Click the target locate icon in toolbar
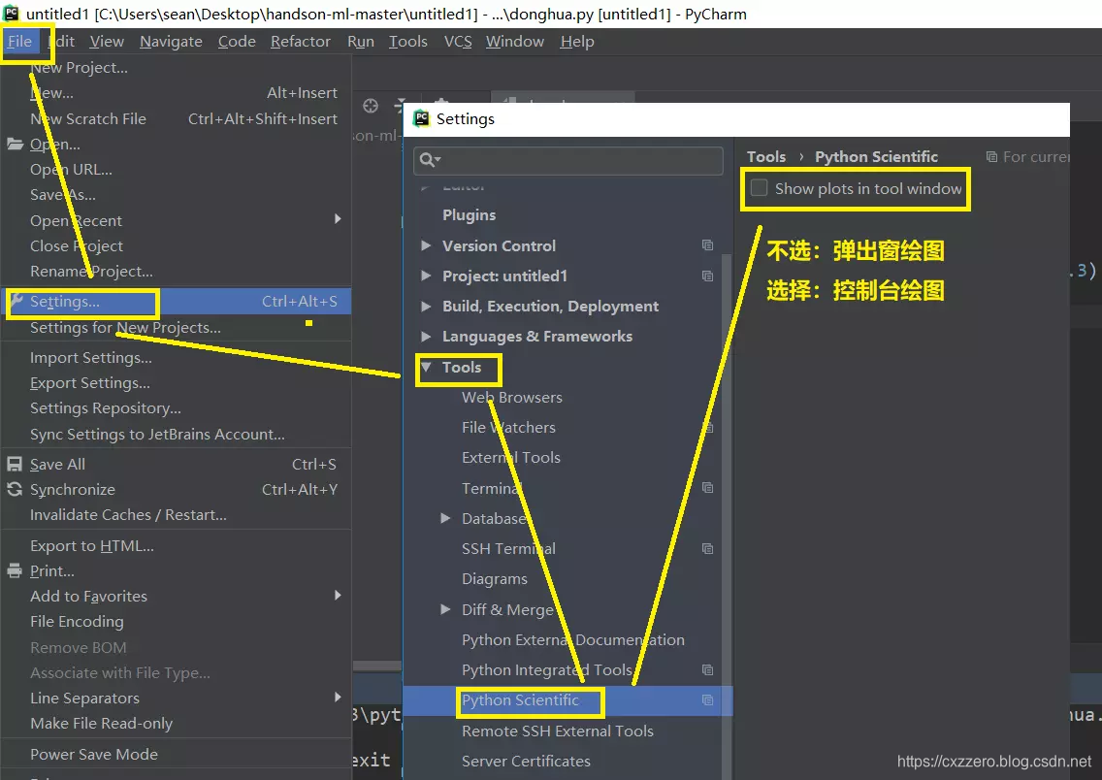 pyautogui.click(x=371, y=106)
